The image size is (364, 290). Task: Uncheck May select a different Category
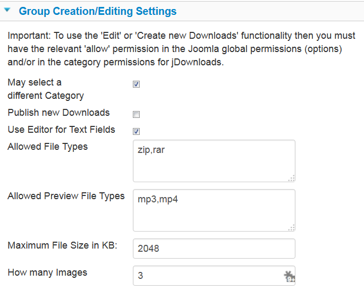coord(136,84)
